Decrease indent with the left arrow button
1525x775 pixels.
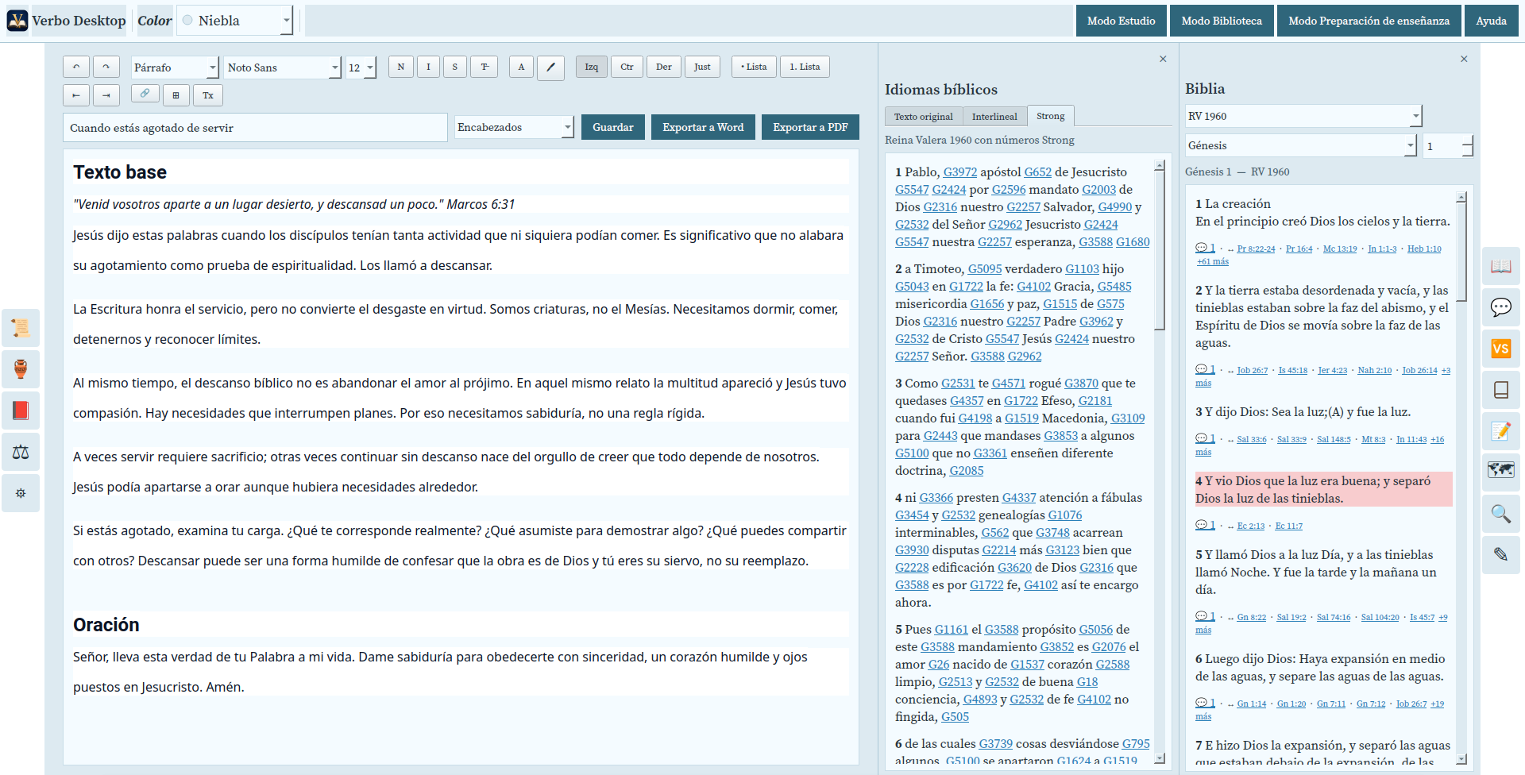[x=76, y=95]
